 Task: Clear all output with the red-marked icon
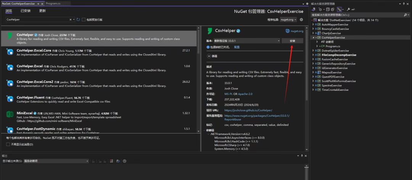pos(111,161)
